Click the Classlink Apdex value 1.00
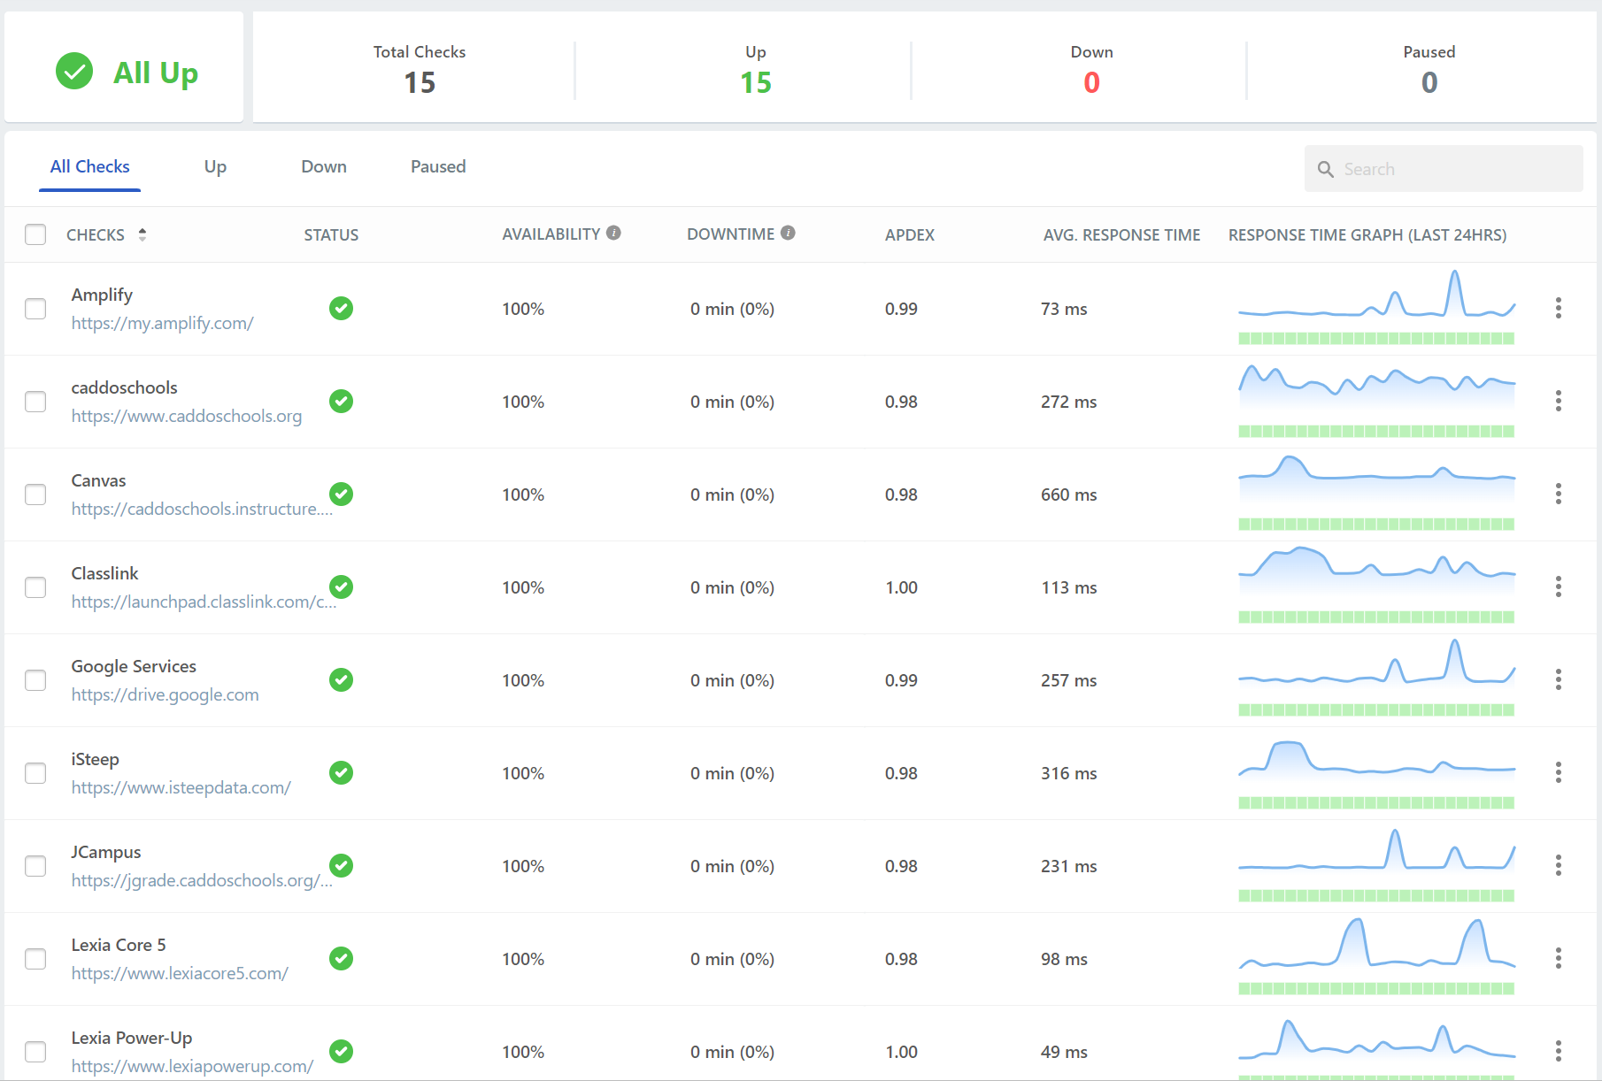The height and width of the screenshot is (1081, 1602). (901, 587)
